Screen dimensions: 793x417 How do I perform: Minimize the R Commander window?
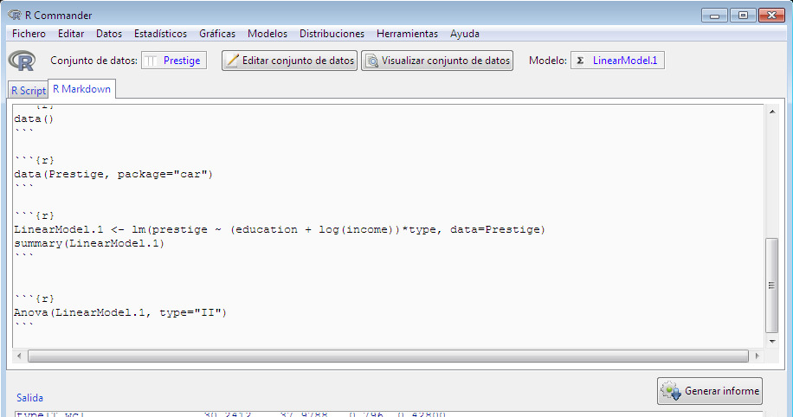pos(714,16)
